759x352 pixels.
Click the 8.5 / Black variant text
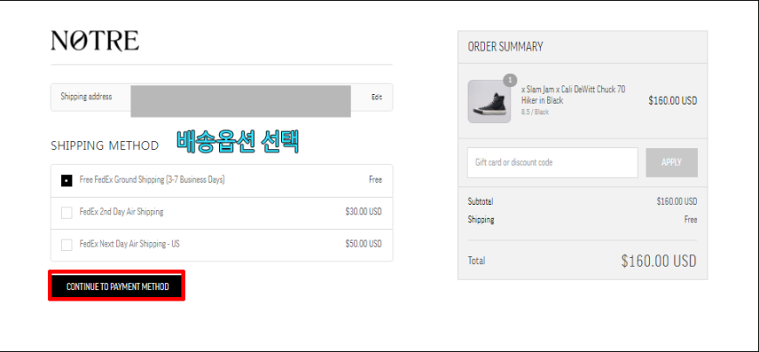coord(535,112)
